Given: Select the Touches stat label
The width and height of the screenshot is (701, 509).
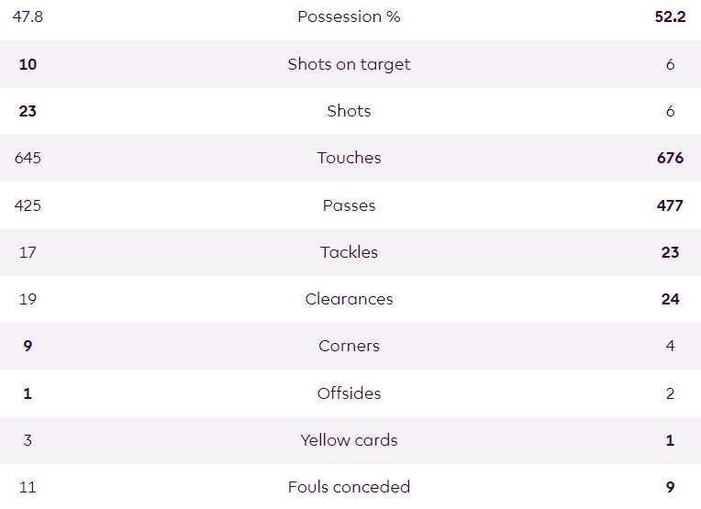Looking at the screenshot, I should (349, 158).
